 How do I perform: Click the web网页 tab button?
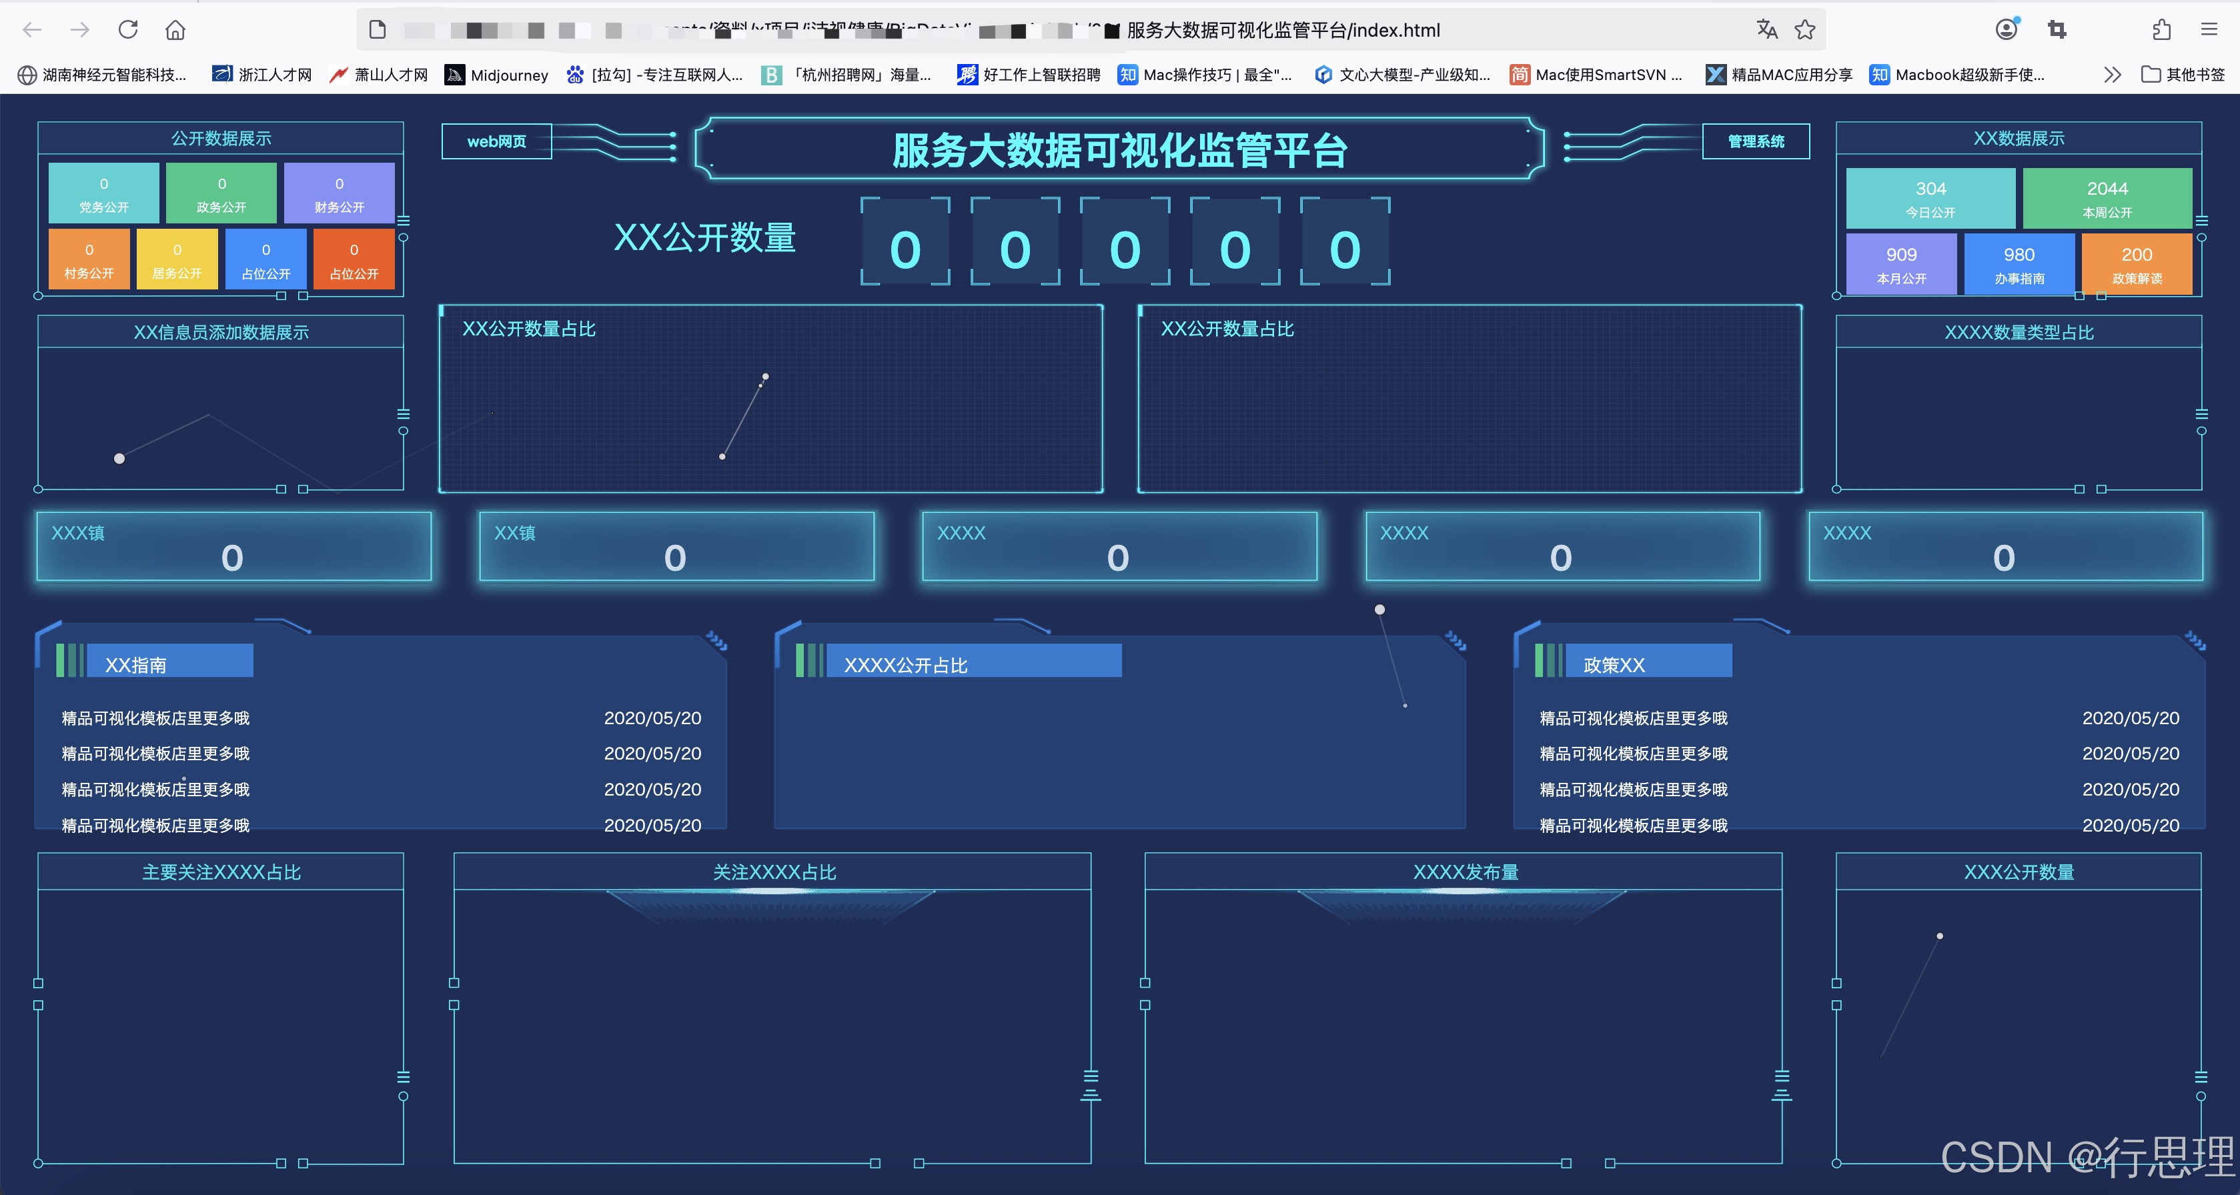(x=496, y=141)
